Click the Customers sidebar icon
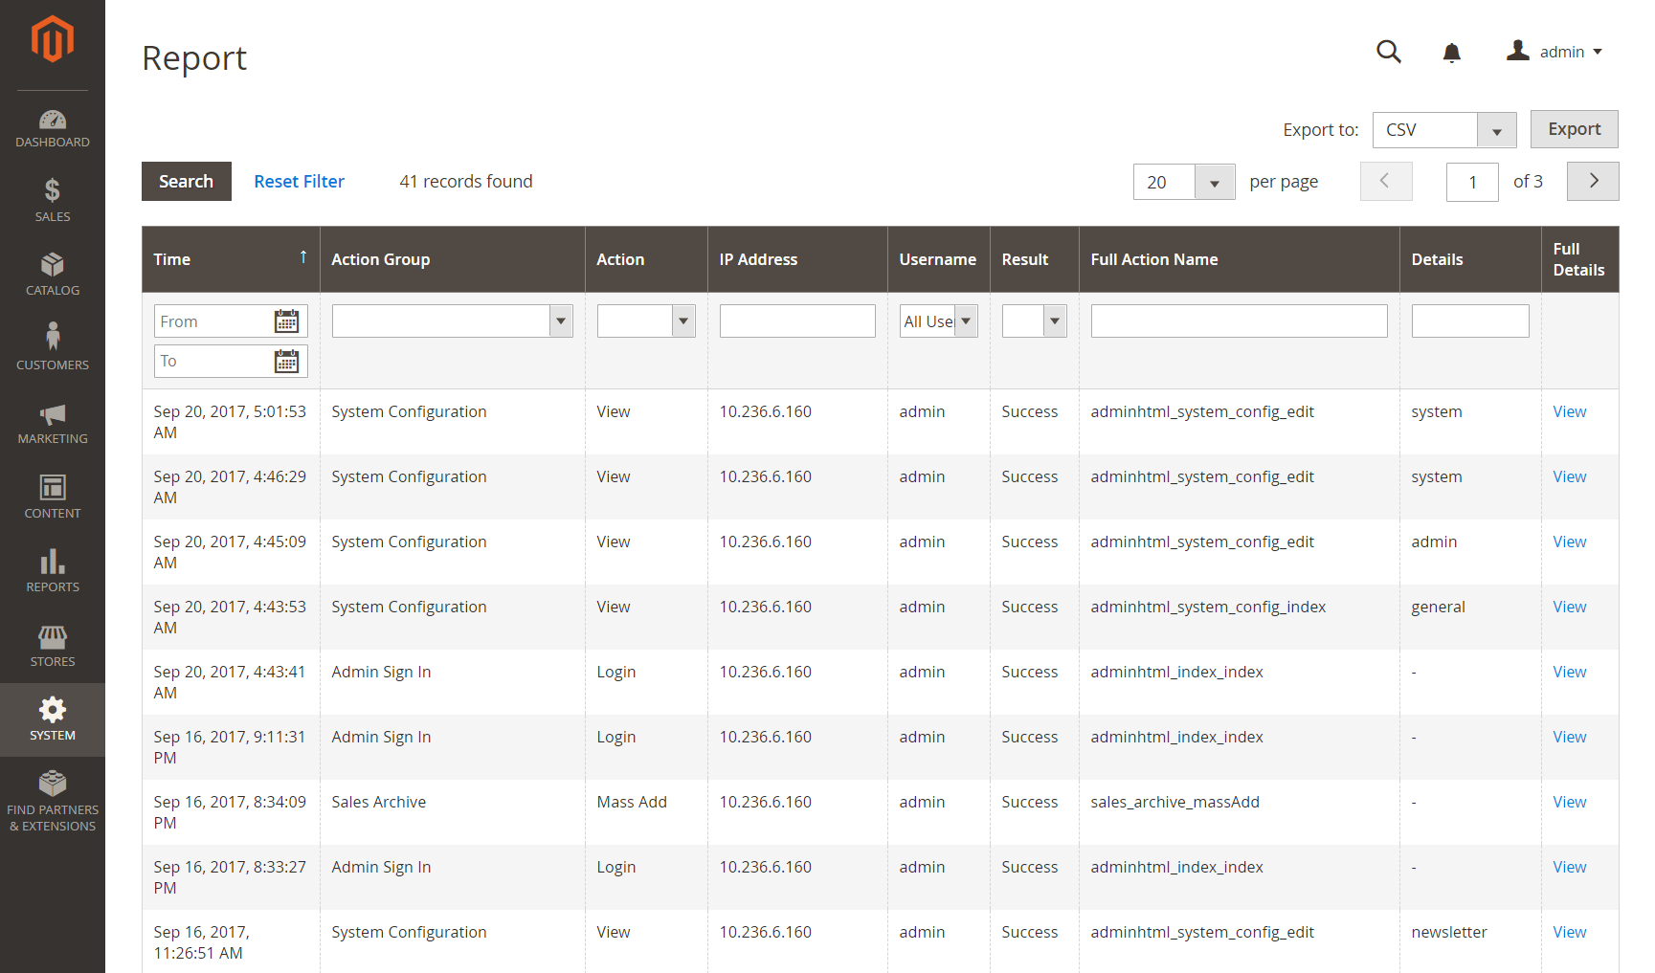Viewport: 1655px width, 973px height. [x=53, y=345]
